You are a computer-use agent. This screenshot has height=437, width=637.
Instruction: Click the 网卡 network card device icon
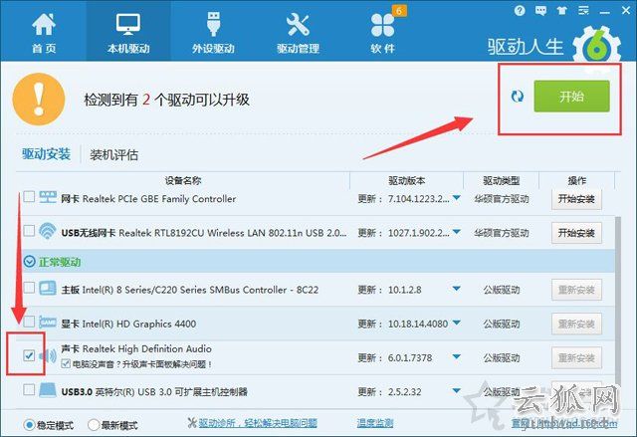[48, 197]
